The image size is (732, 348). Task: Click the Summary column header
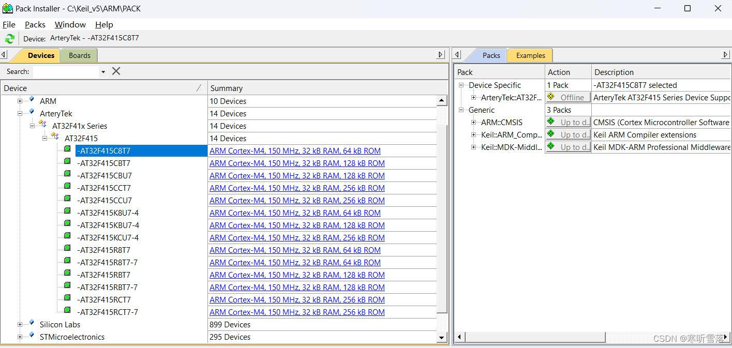[327, 88]
